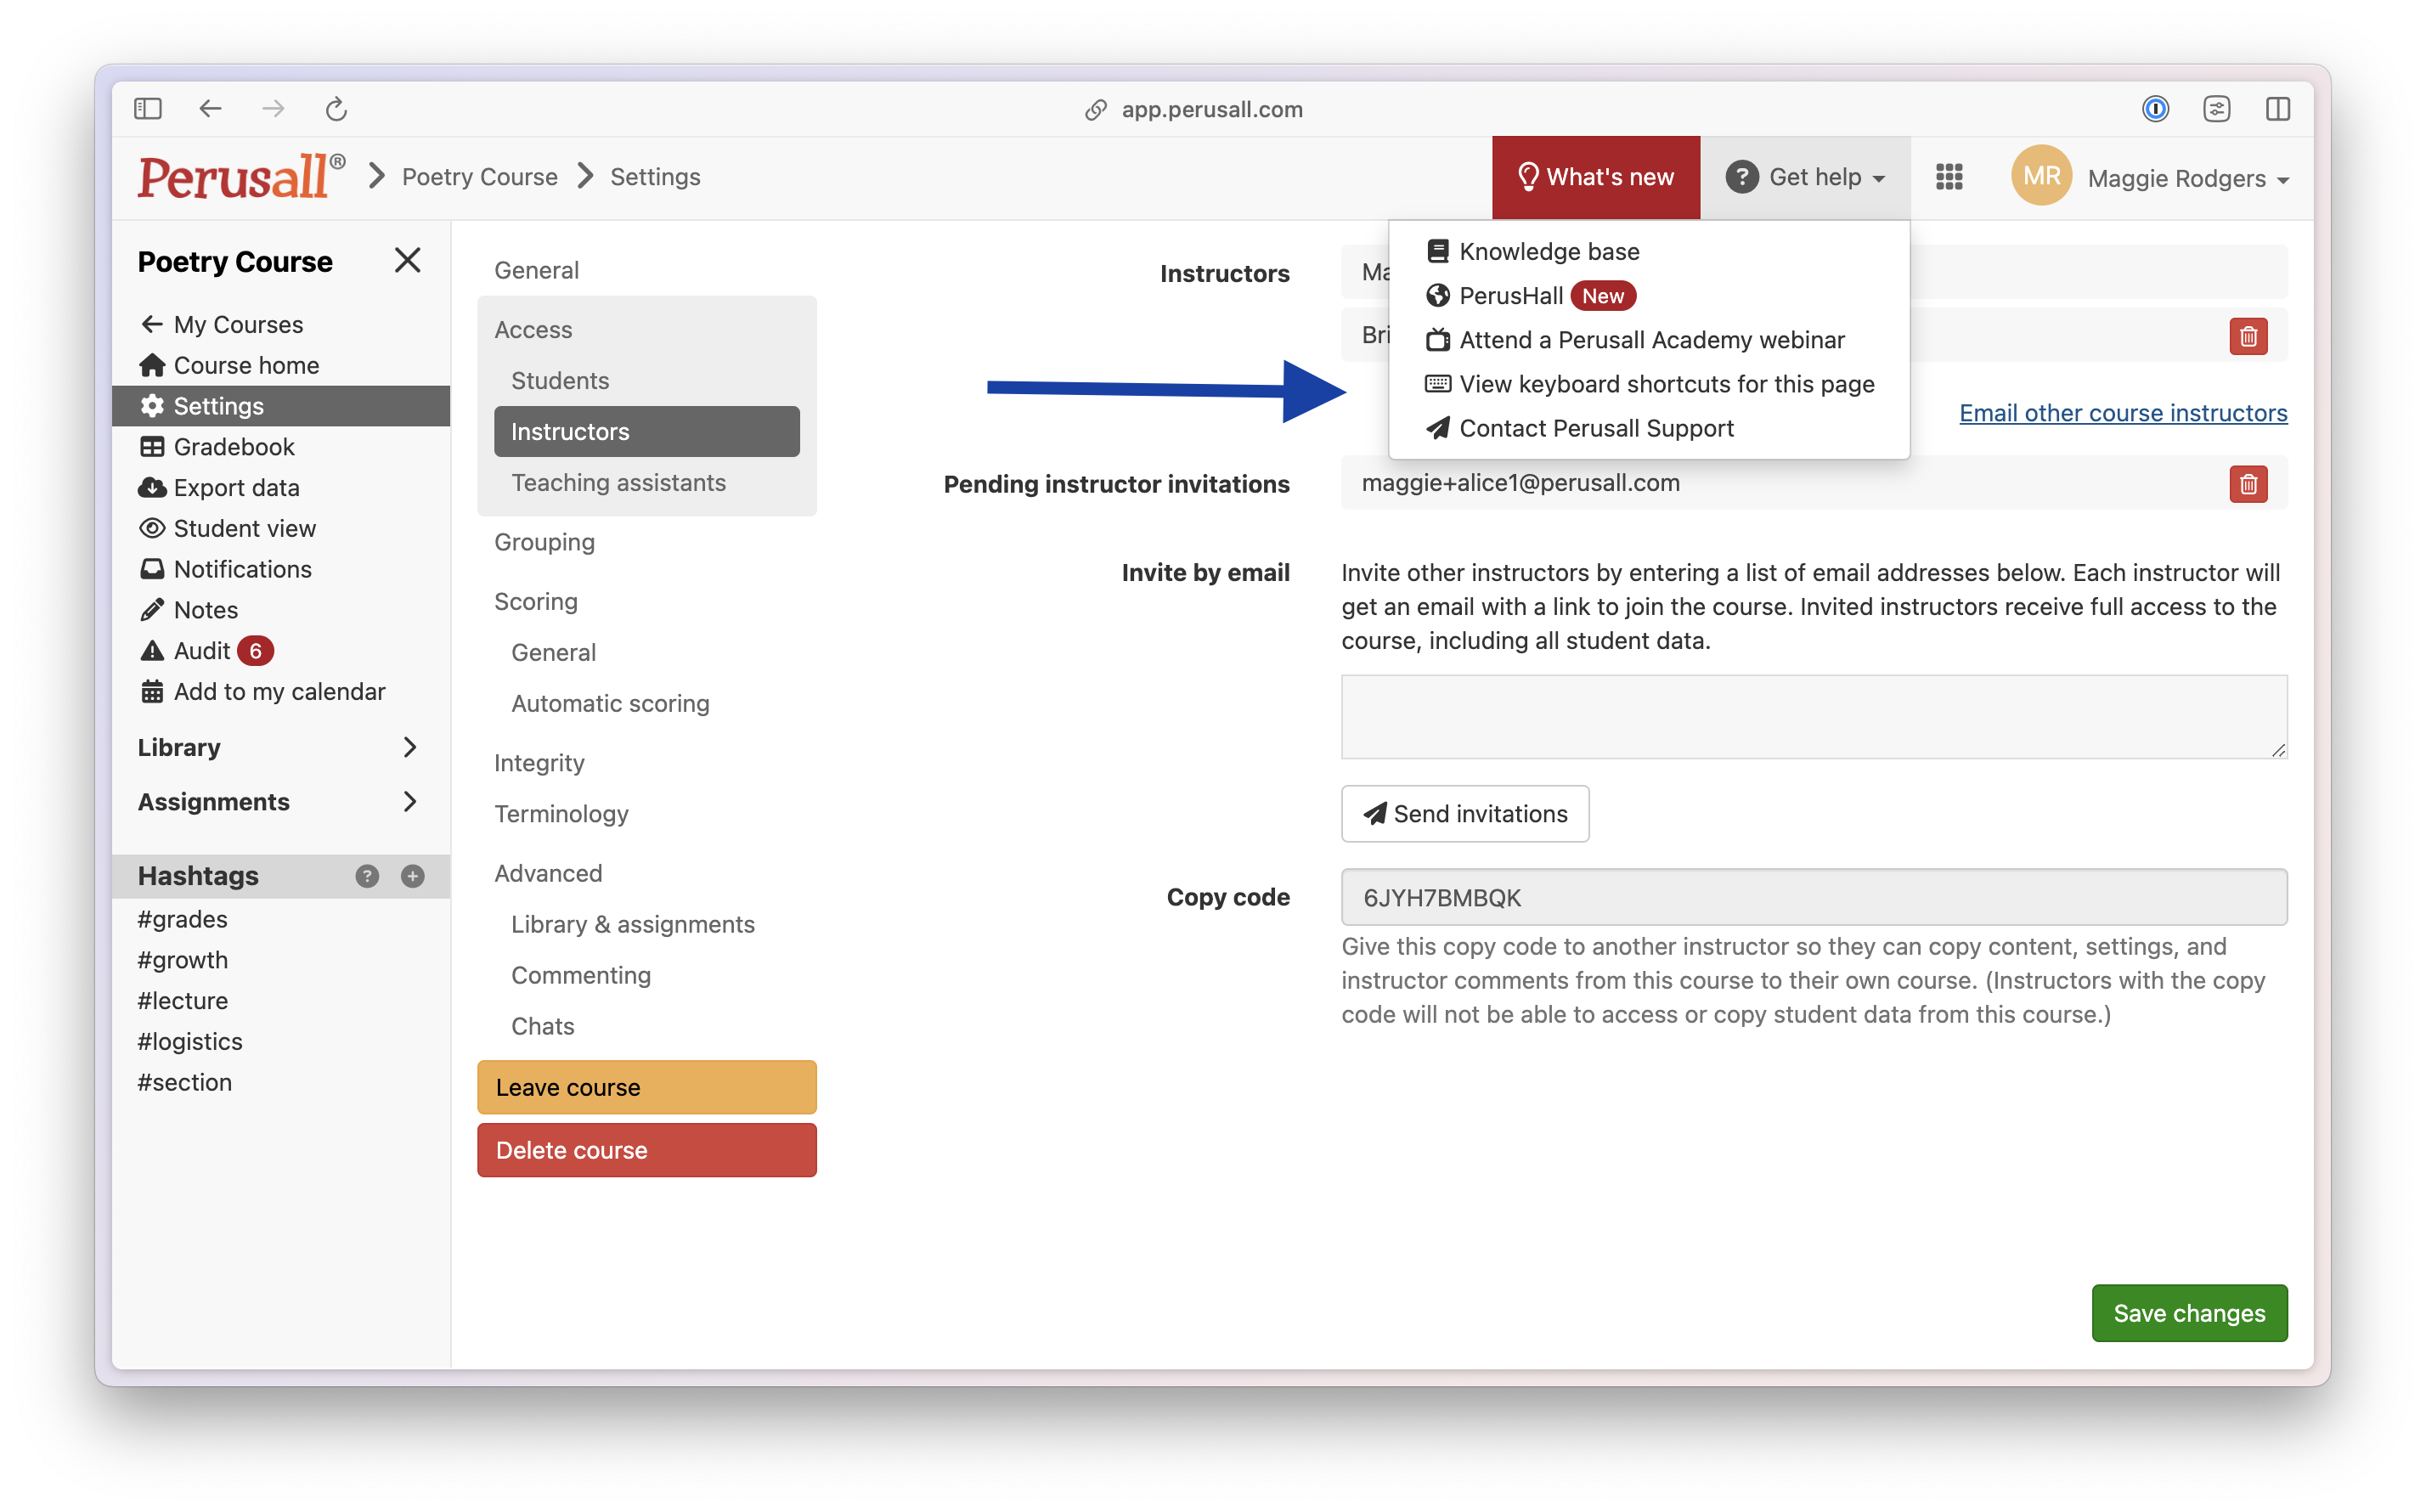The image size is (2426, 1512).
Task: Collapse the Get help dropdown
Action: 1806,177
